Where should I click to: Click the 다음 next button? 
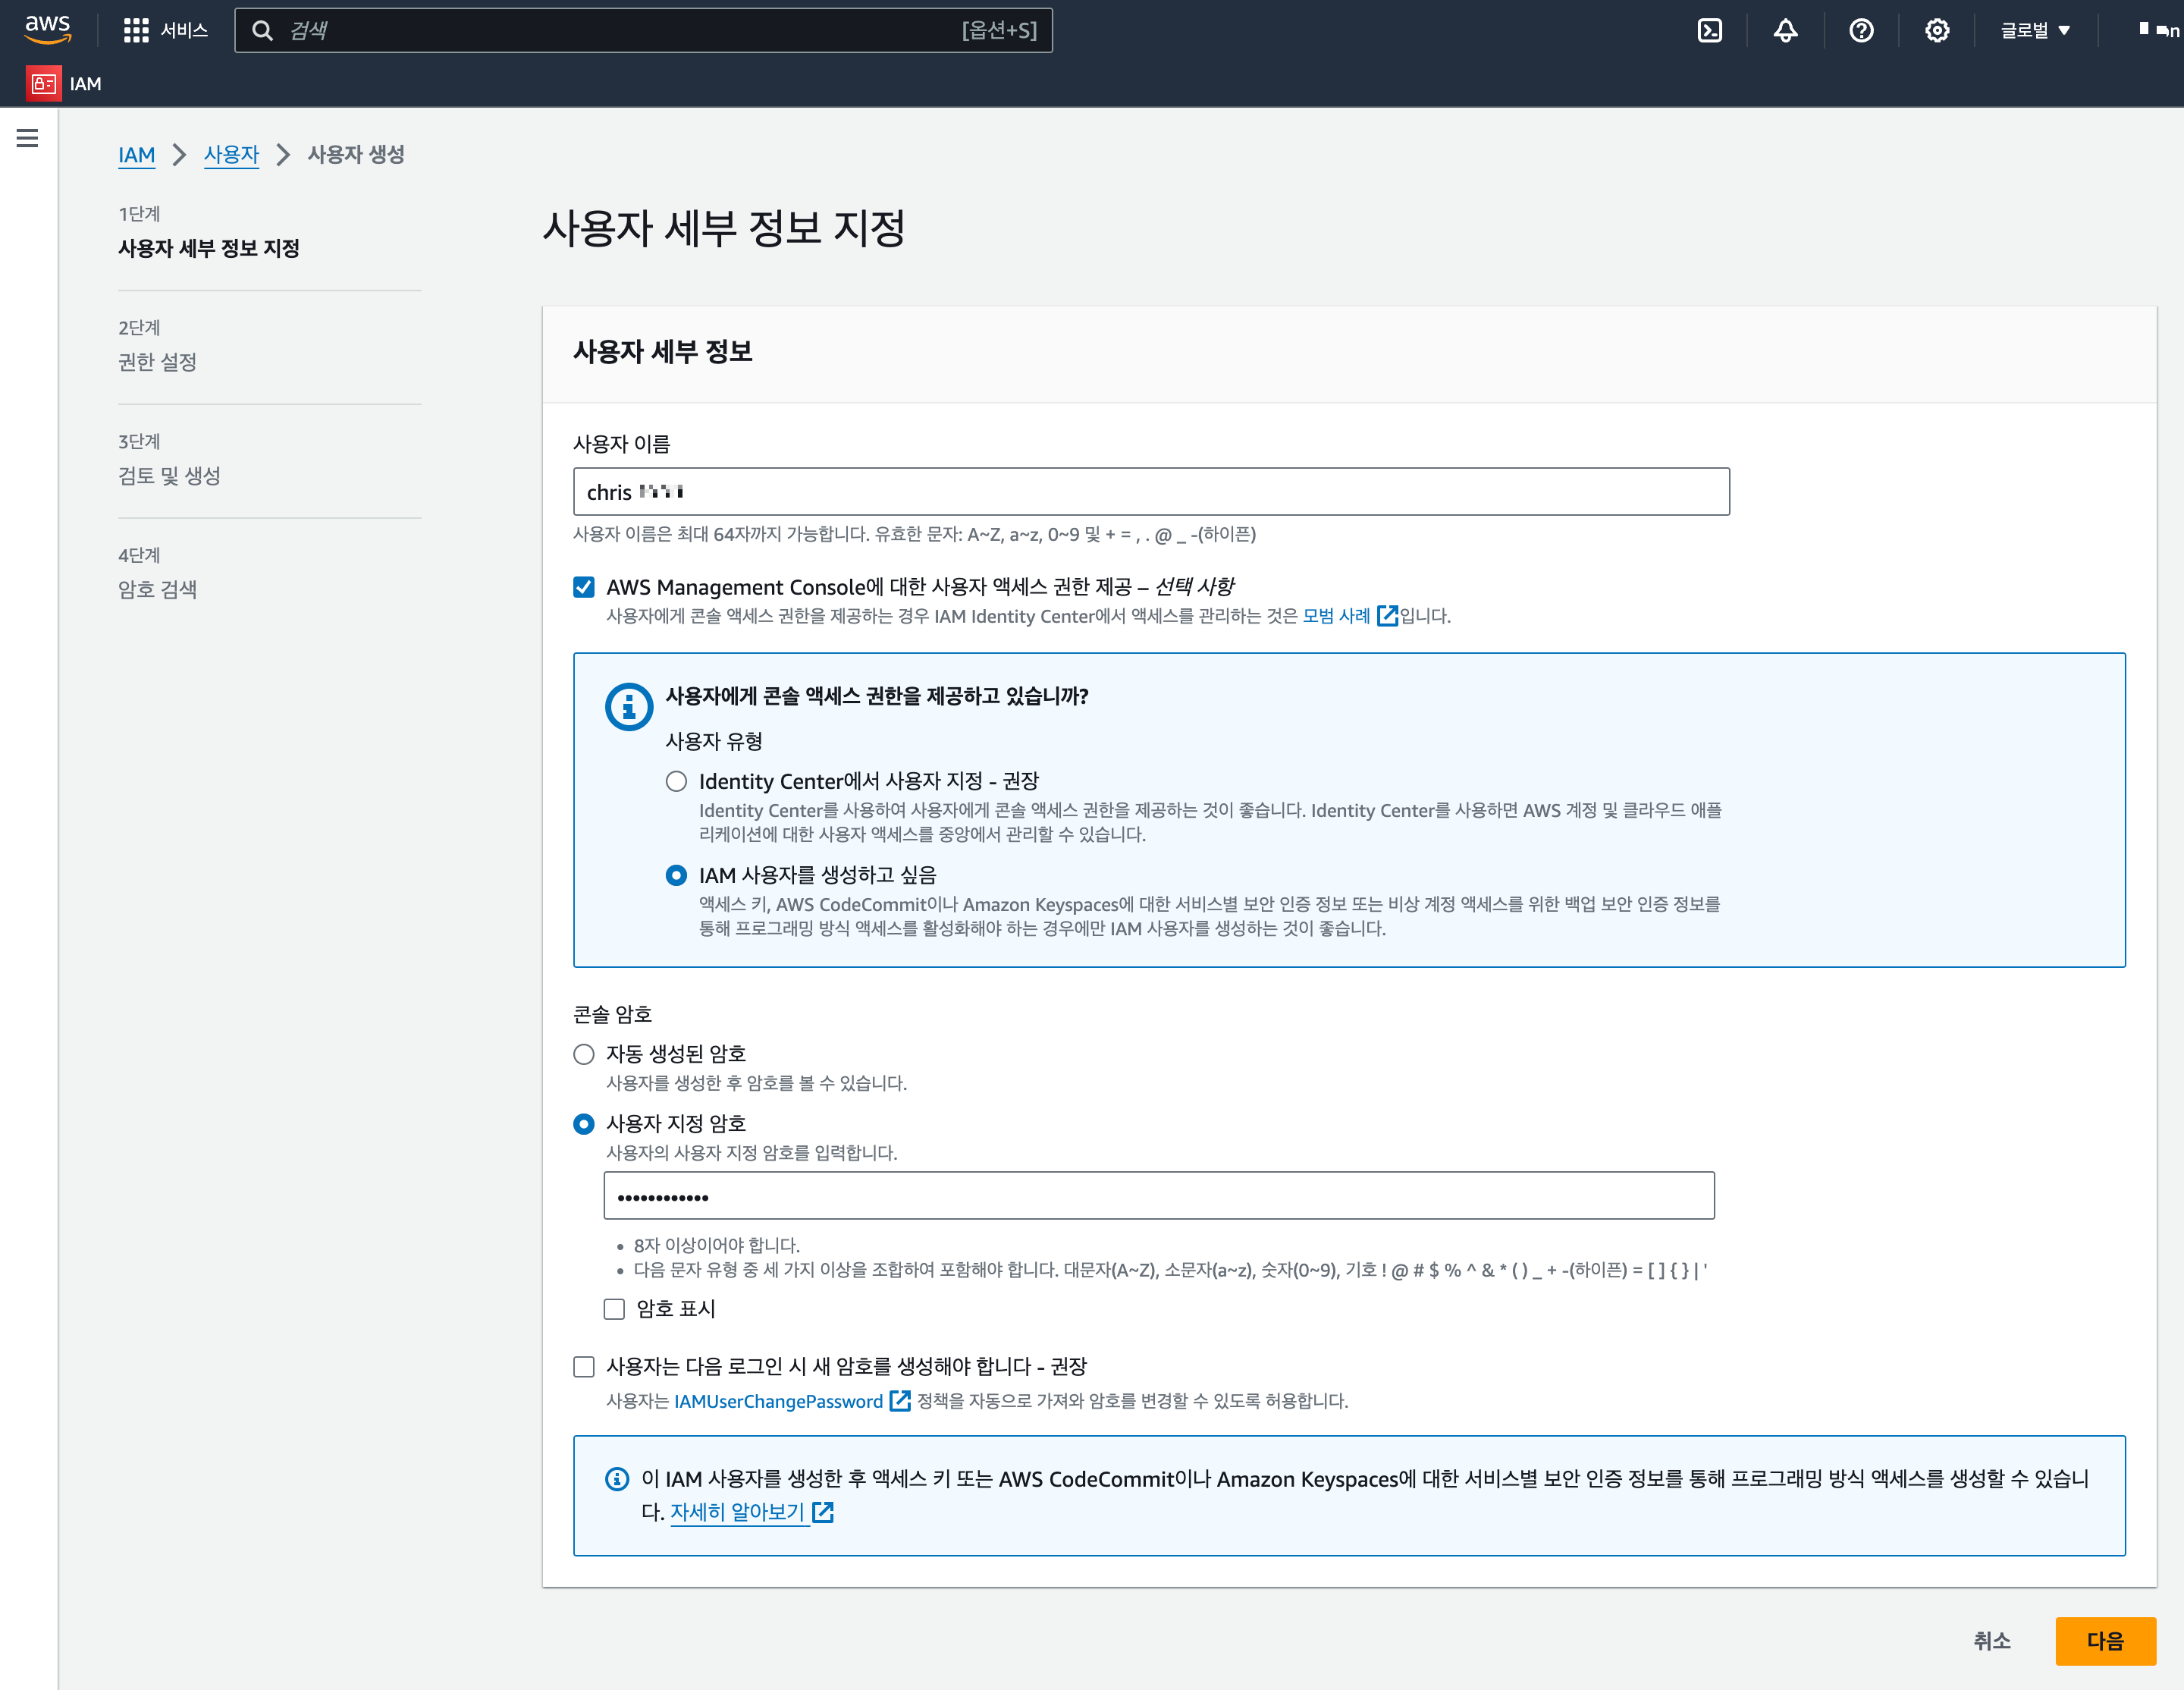[2104, 1640]
